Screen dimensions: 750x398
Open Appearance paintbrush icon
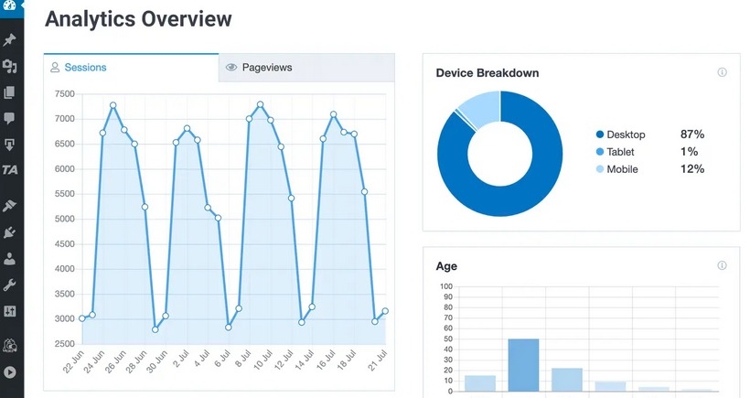click(10, 206)
